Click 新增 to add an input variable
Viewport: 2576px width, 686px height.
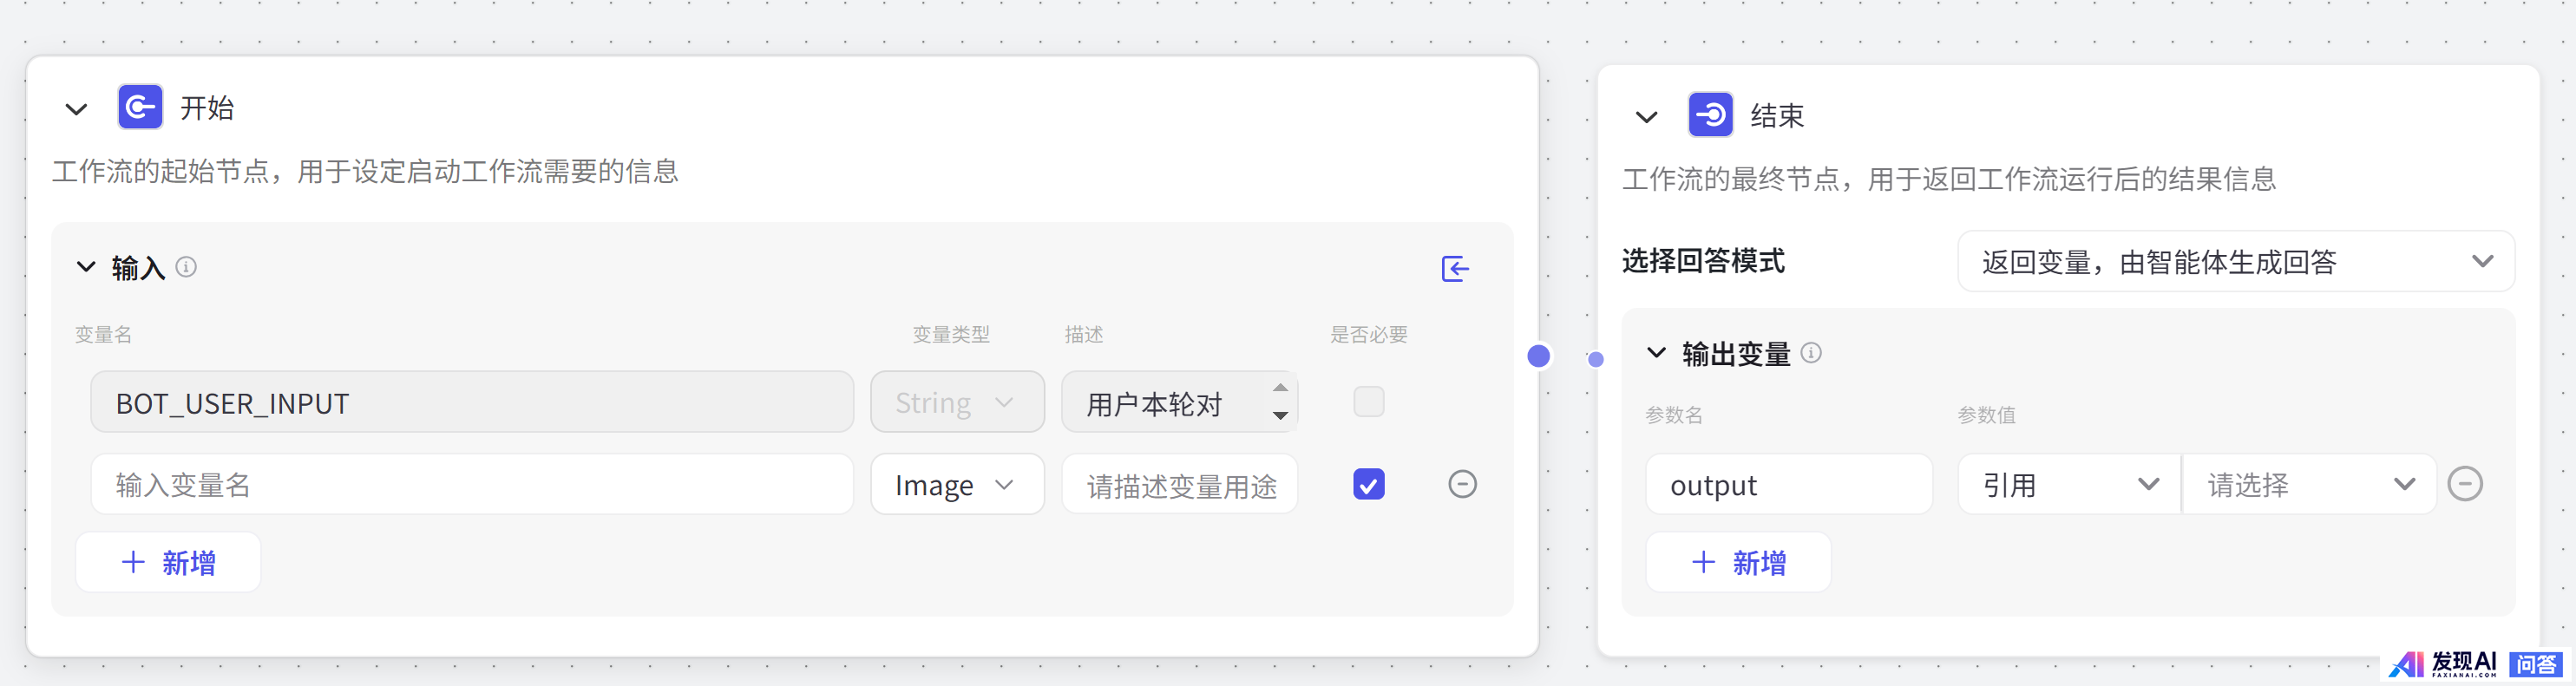click(x=168, y=563)
